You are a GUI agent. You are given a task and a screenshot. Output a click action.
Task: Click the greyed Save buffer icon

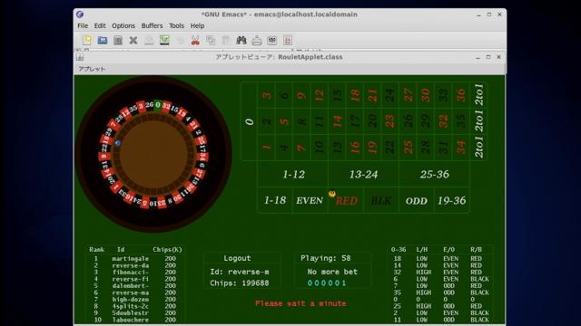[149, 40]
